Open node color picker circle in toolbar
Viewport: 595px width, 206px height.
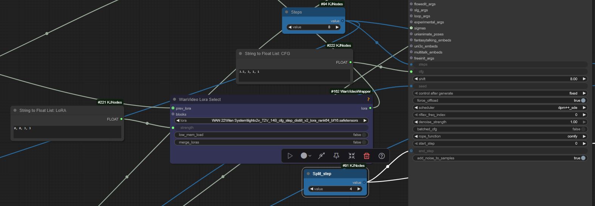click(x=304, y=156)
